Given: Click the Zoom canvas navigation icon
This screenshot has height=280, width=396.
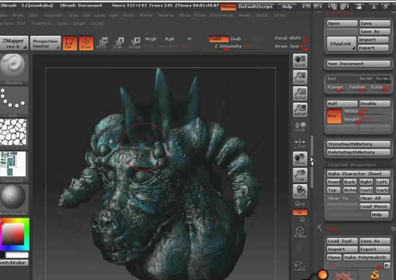Looking at the screenshot, I should [x=300, y=77].
